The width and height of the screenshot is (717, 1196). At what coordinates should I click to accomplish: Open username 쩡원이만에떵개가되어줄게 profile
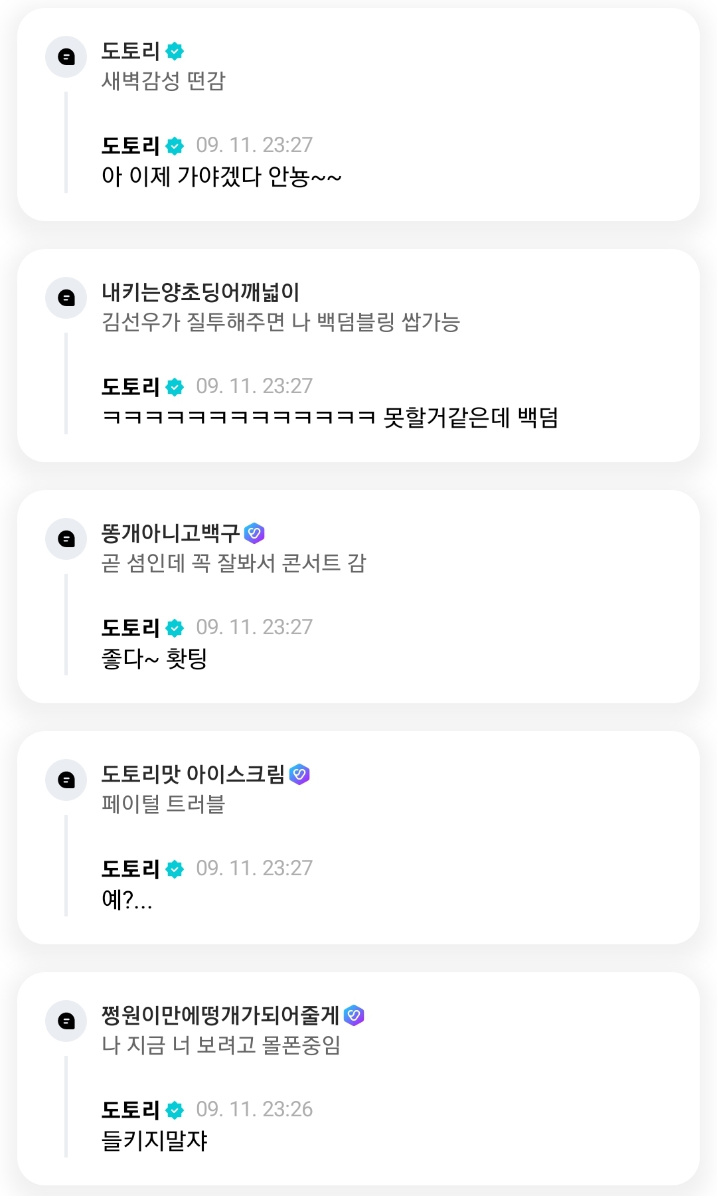[220, 1015]
